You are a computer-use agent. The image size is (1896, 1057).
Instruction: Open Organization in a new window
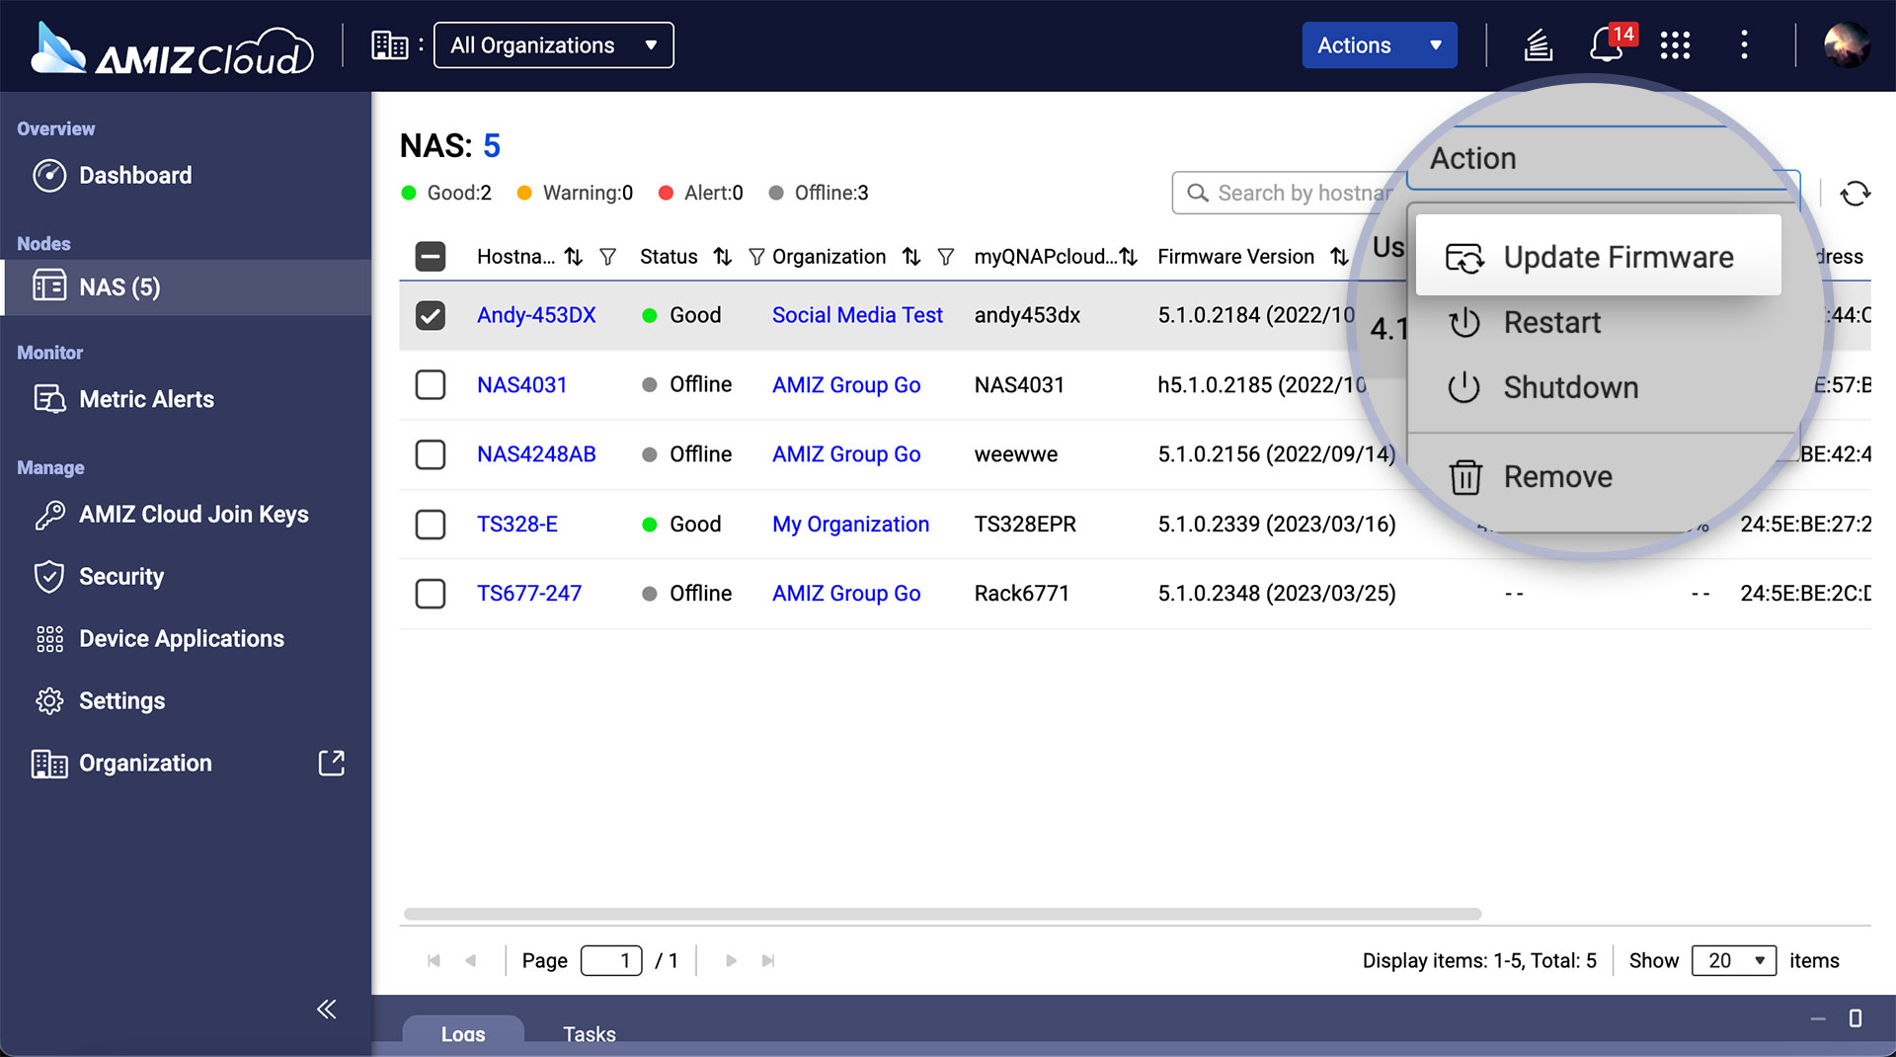pyautogui.click(x=332, y=763)
